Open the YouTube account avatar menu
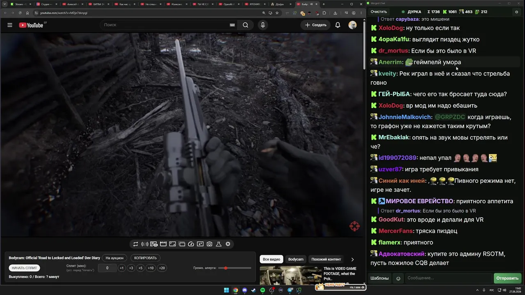This screenshot has width=525, height=295. pyautogui.click(x=352, y=25)
